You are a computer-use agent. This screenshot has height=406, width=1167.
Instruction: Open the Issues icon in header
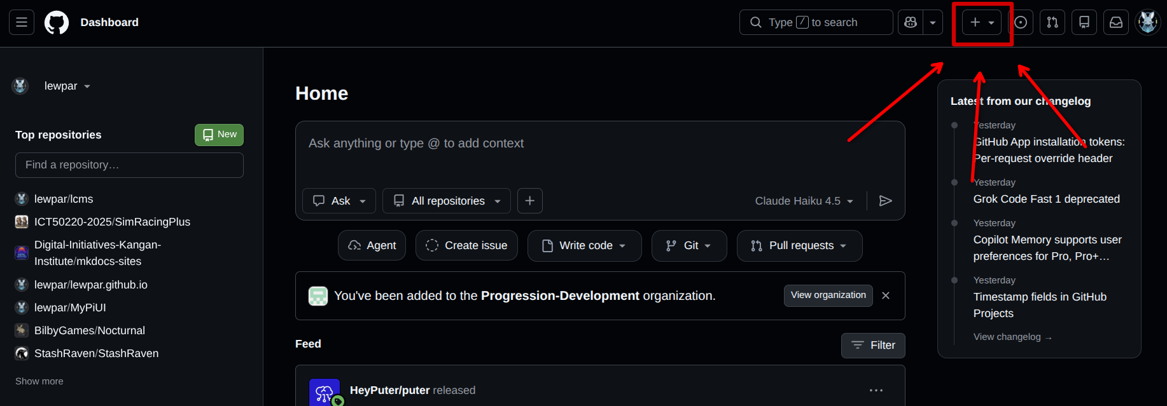point(1021,22)
